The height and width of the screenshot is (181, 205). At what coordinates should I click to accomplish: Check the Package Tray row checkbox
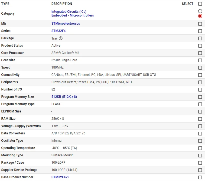click(200, 38)
